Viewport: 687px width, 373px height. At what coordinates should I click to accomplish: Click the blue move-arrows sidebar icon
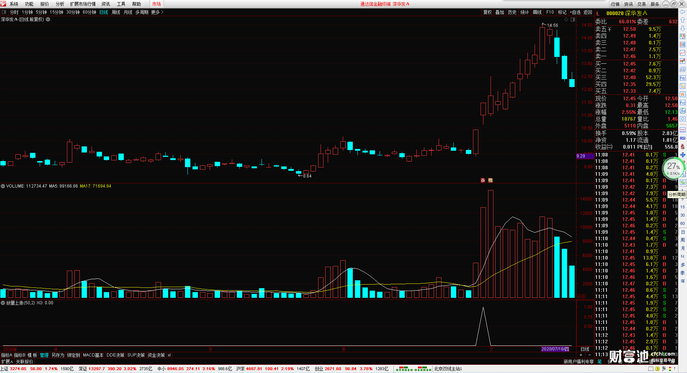click(x=683, y=155)
